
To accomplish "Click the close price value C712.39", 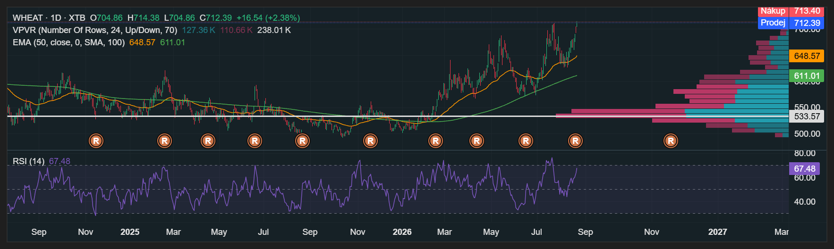I will (x=215, y=18).
